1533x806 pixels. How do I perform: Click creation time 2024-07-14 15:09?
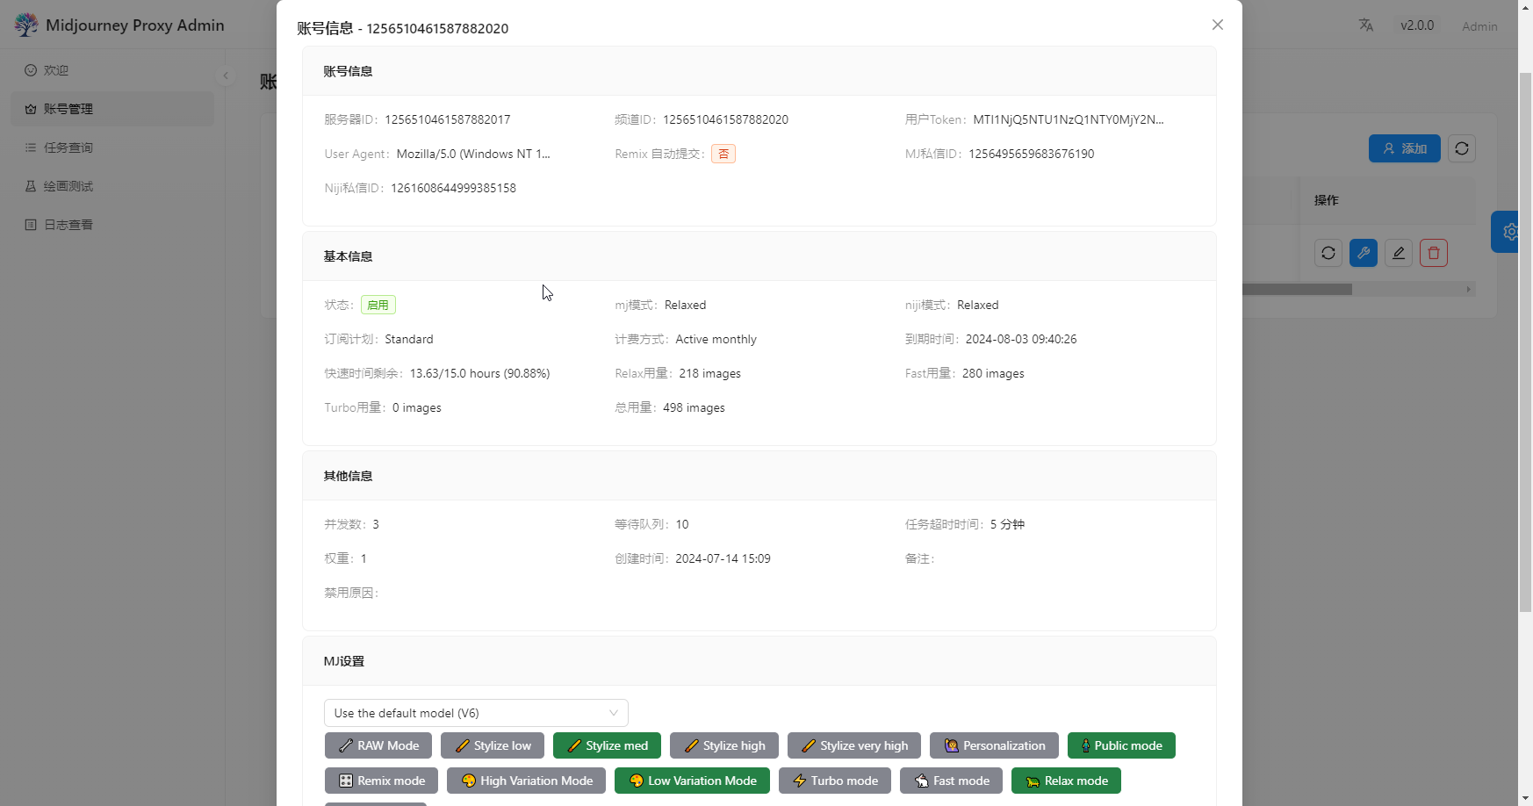723,558
